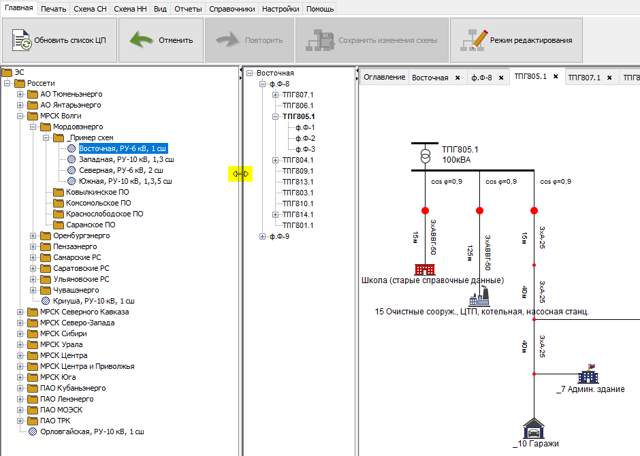
Task: Click the red switch node on 3хАВВГ-50 15м line
Action: [x=426, y=210]
